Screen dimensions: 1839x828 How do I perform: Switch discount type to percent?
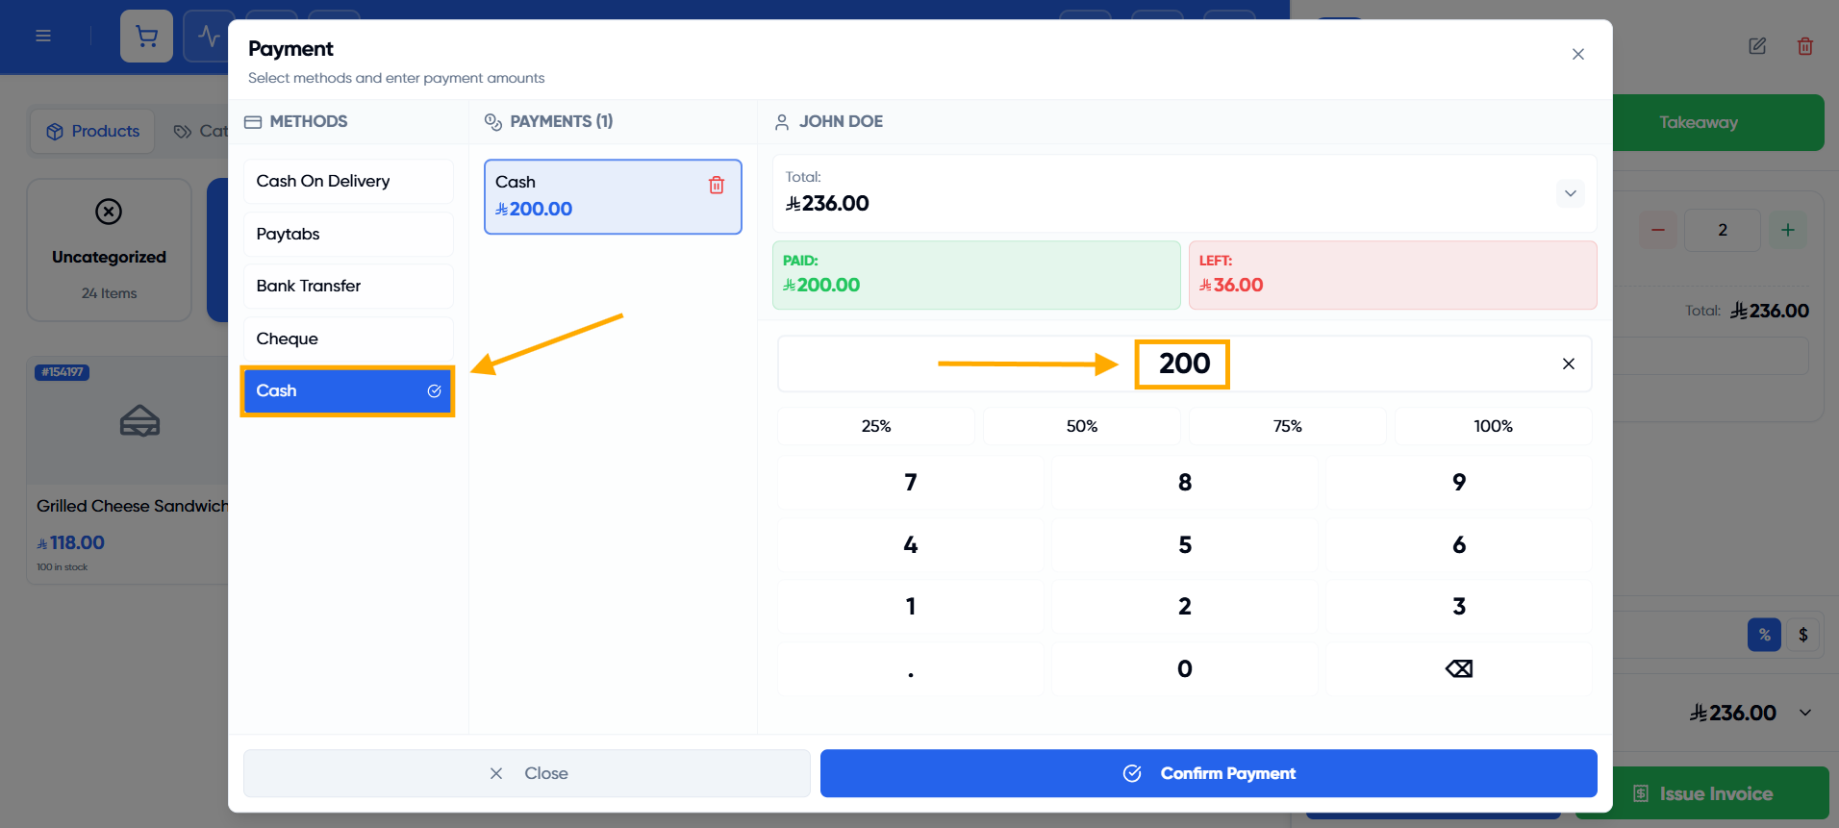click(1764, 635)
